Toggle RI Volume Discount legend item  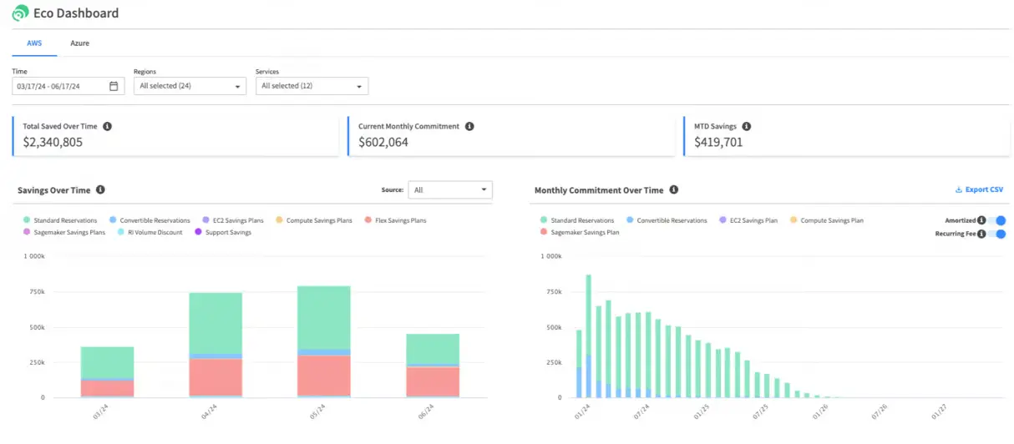click(x=150, y=232)
